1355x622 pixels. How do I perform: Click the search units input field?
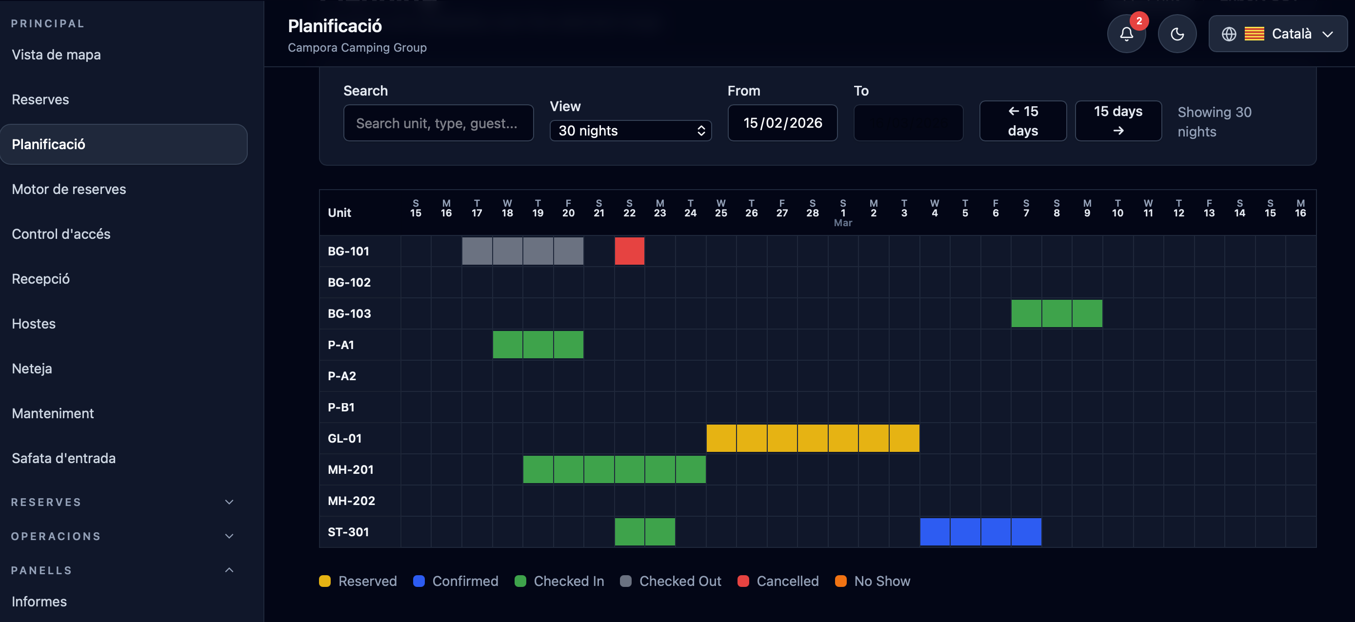click(x=438, y=123)
